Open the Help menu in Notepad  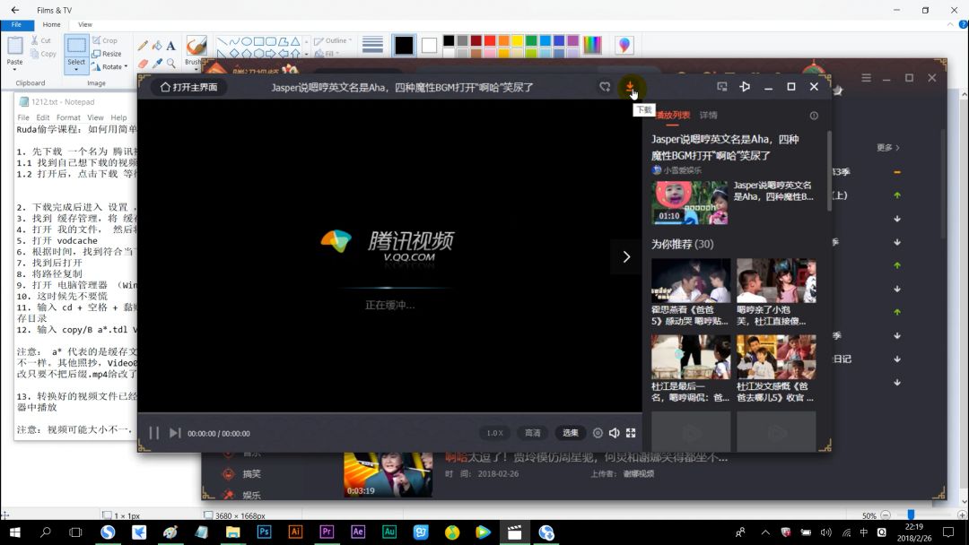(x=118, y=117)
